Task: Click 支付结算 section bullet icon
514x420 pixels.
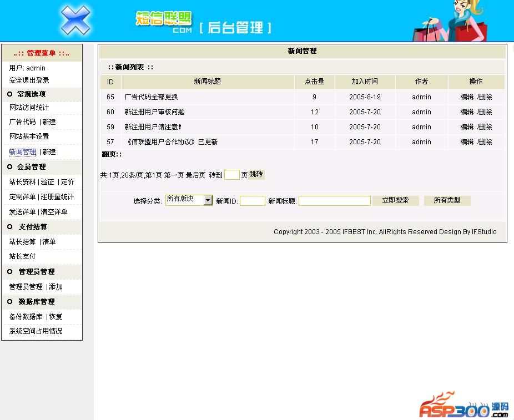Action: click(x=9, y=227)
